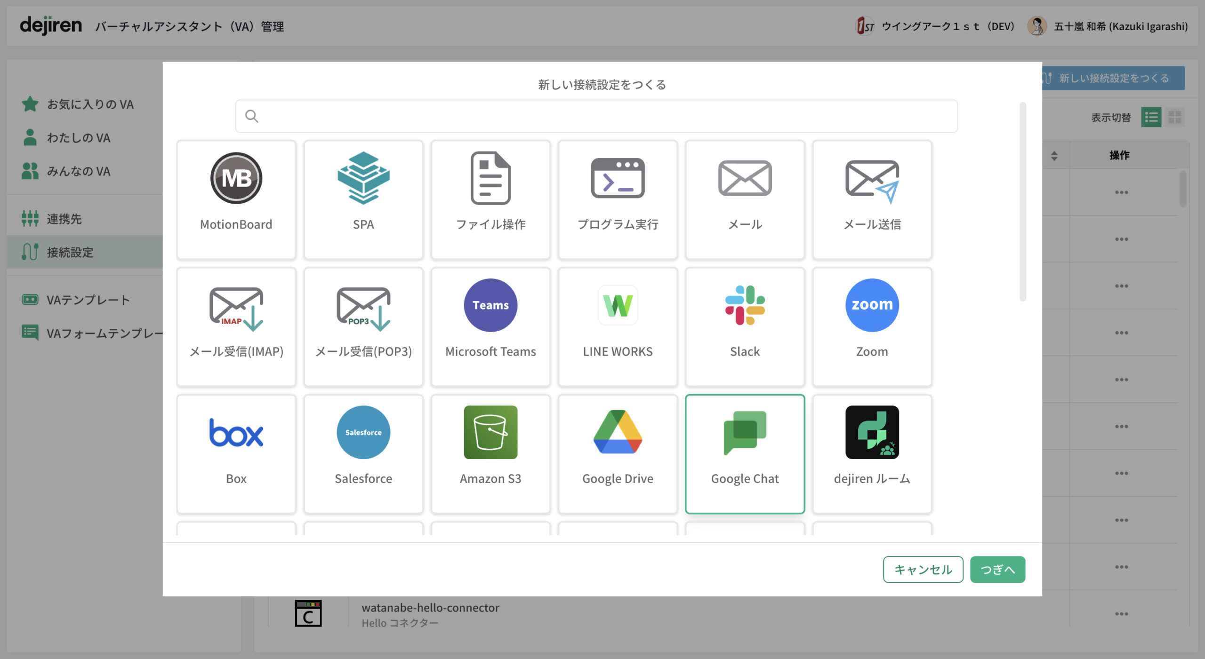Open user avatar for 五十嵐 和希
The height and width of the screenshot is (659, 1205).
tap(1037, 26)
